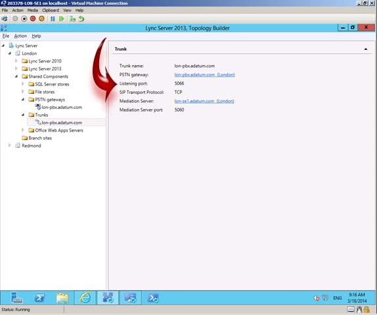
Task: Open Server Manager from taskbar
Action: pos(16,298)
